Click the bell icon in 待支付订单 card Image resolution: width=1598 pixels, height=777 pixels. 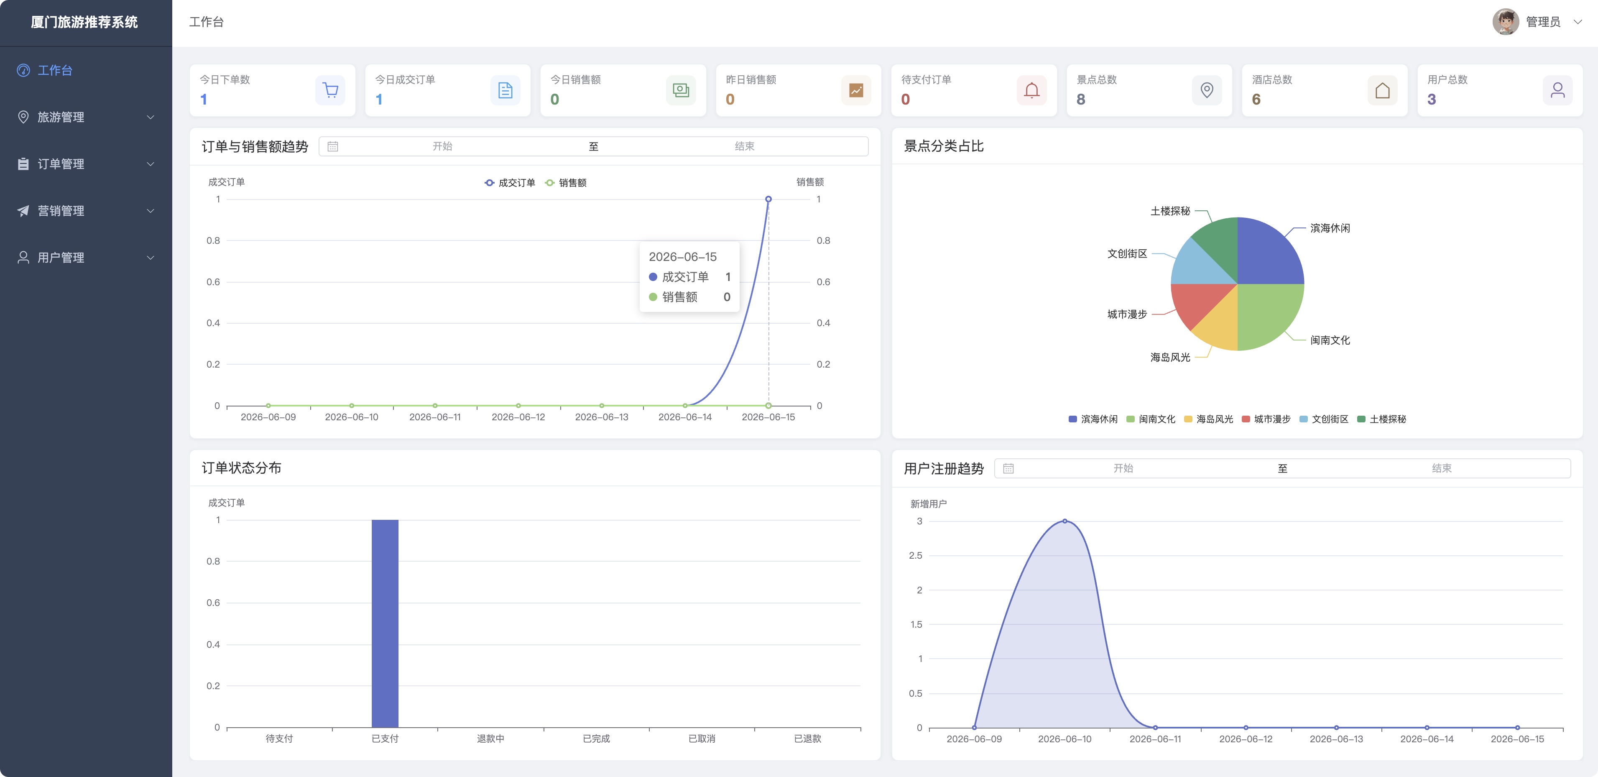[1031, 91]
